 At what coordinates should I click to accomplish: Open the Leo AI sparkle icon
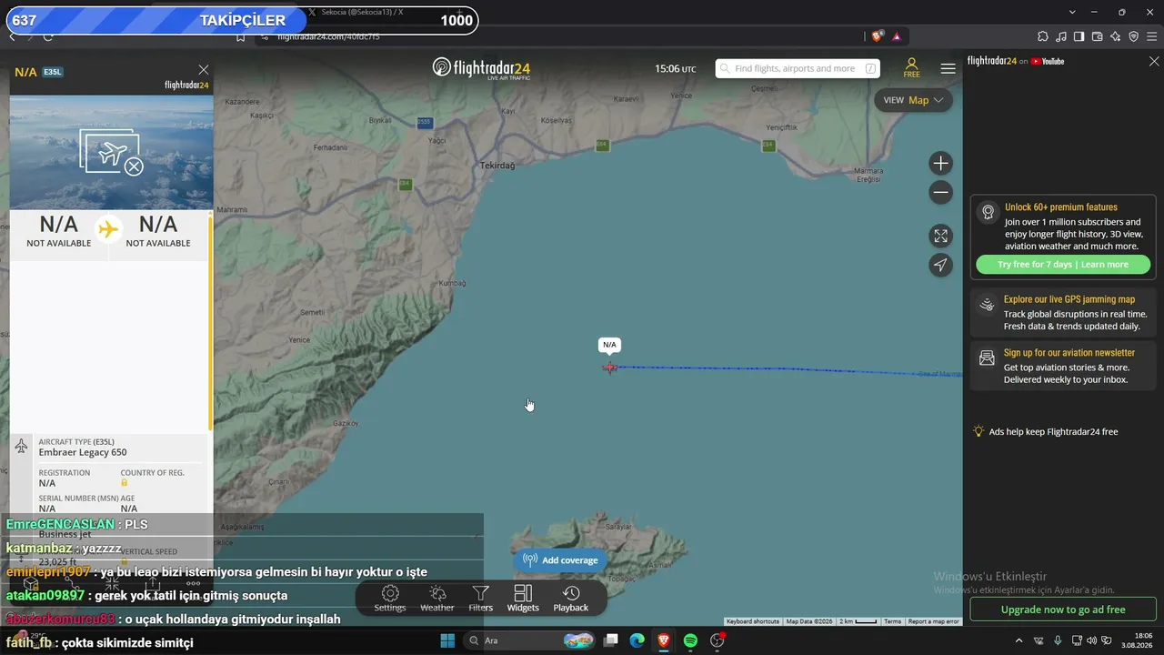1116,36
